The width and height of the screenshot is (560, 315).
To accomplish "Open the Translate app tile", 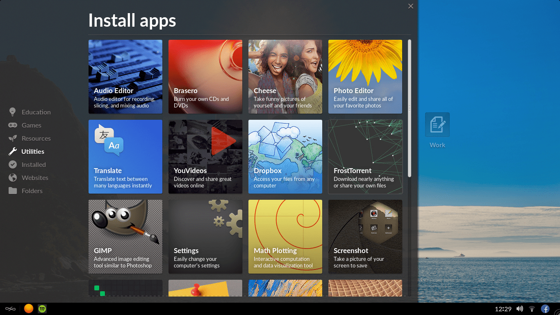I will click(x=125, y=157).
